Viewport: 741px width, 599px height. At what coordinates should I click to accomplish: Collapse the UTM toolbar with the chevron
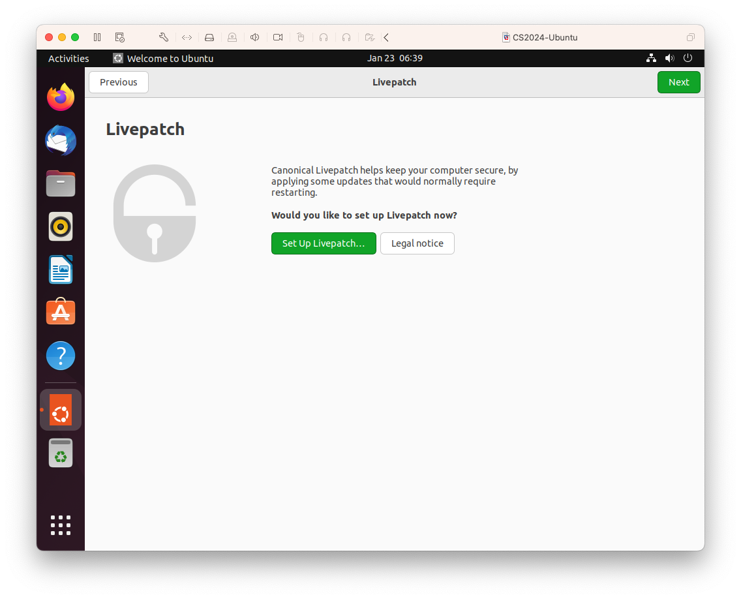pos(386,37)
